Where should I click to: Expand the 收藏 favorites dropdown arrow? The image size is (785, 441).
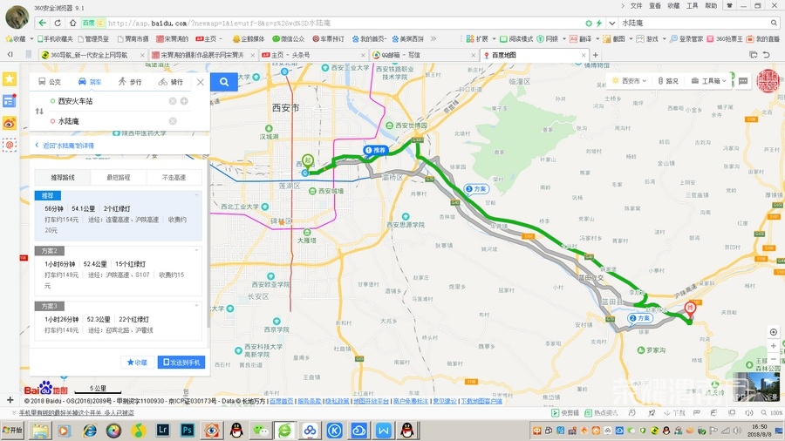click(31, 38)
